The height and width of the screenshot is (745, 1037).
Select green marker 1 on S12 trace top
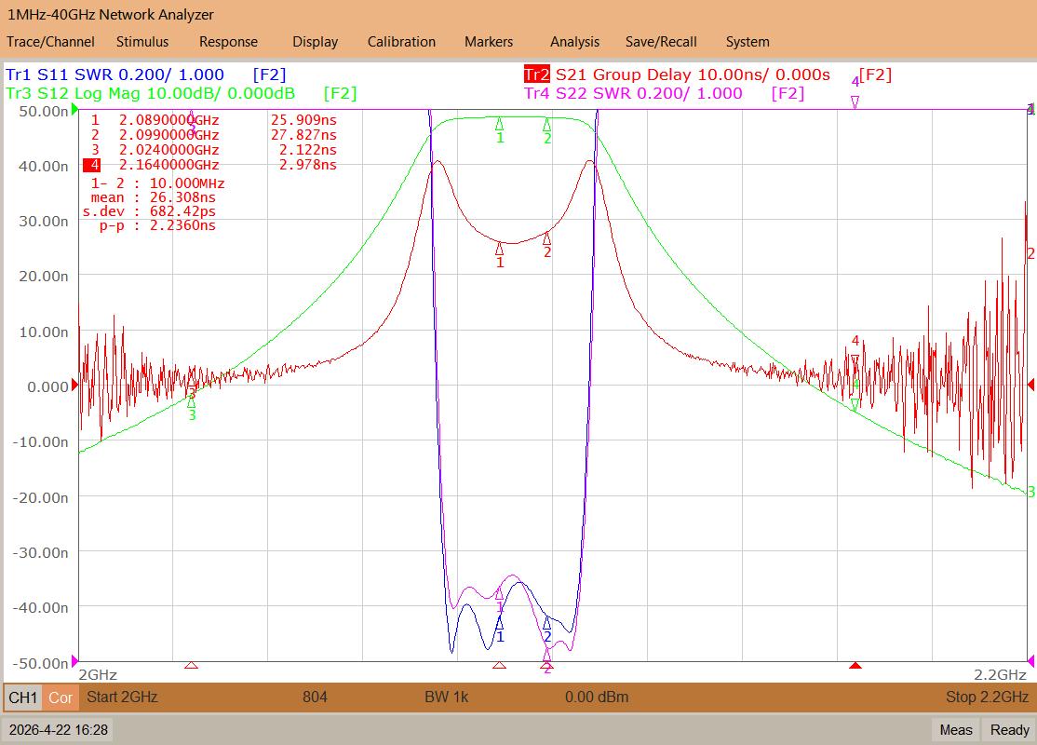point(499,124)
